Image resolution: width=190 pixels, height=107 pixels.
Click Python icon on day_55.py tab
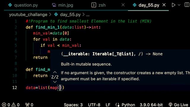tap(134, 5)
